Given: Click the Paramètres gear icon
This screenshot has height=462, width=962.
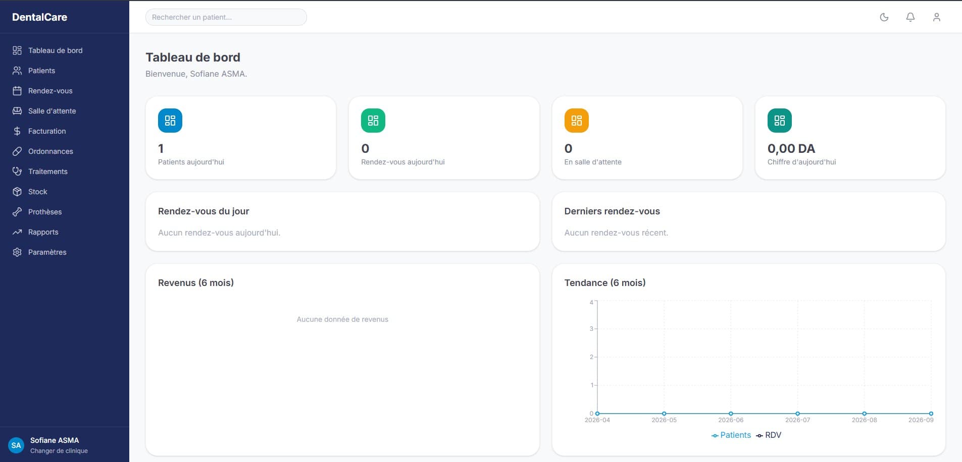Looking at the screenshot, I should click(x=17, y=252).
